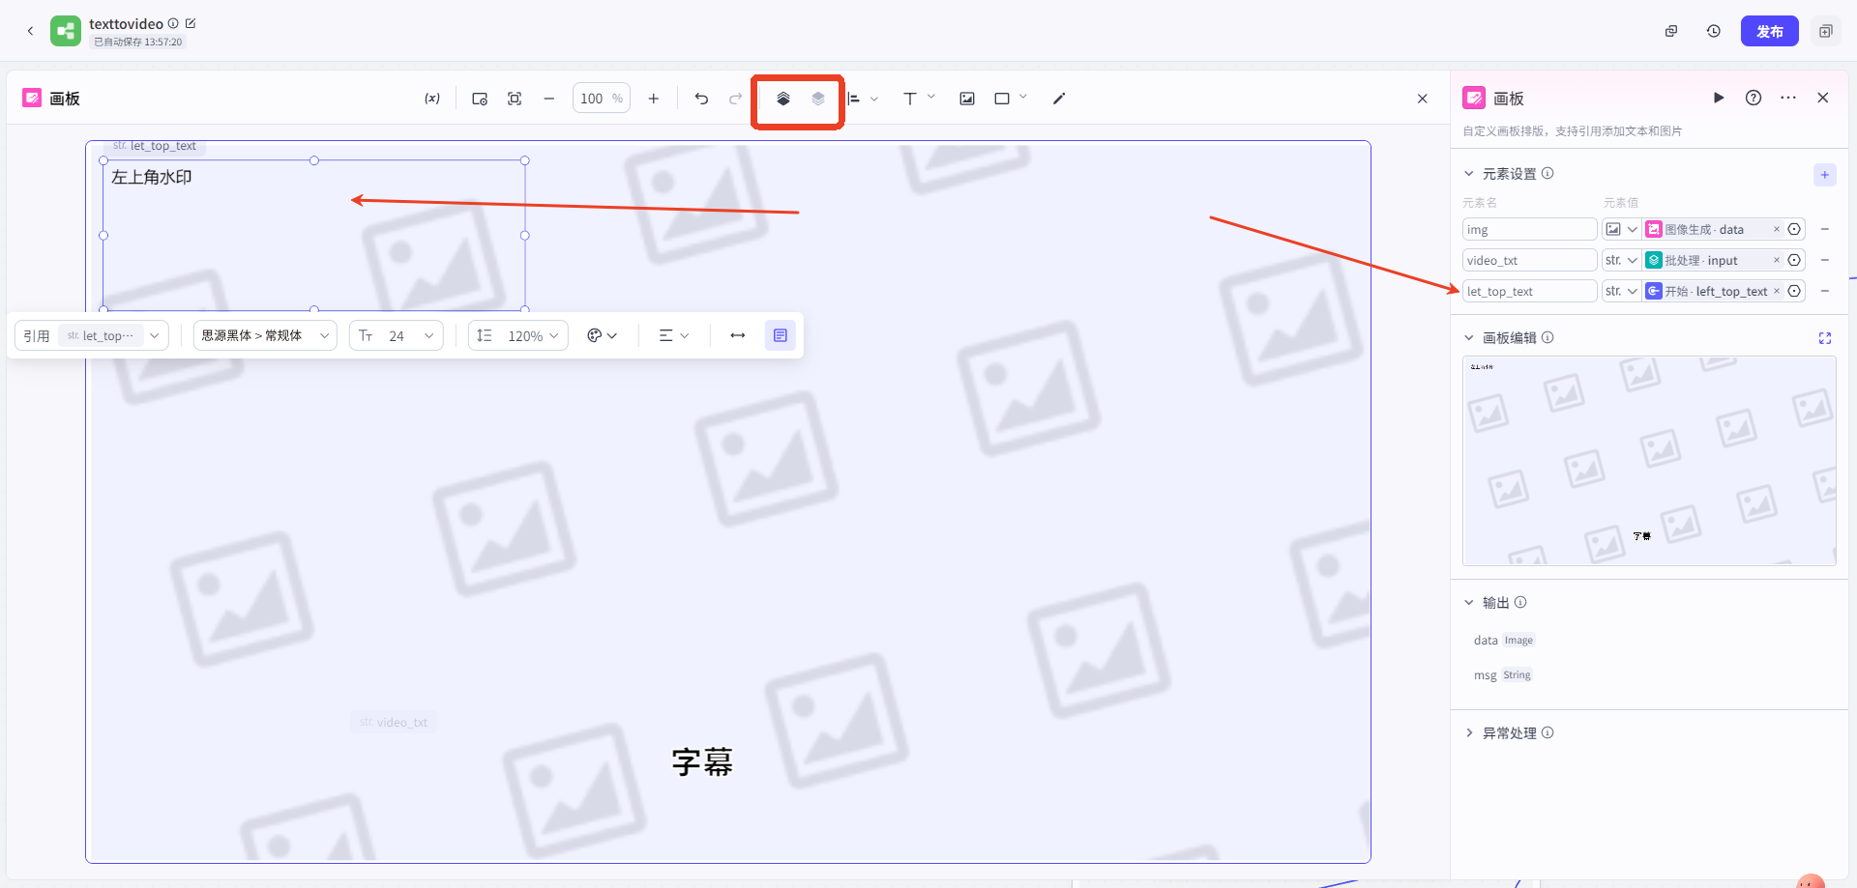Viewport: 1857px width, 888px height.
Task: Click the 发布 publish button
Action: coord(1770,30)
